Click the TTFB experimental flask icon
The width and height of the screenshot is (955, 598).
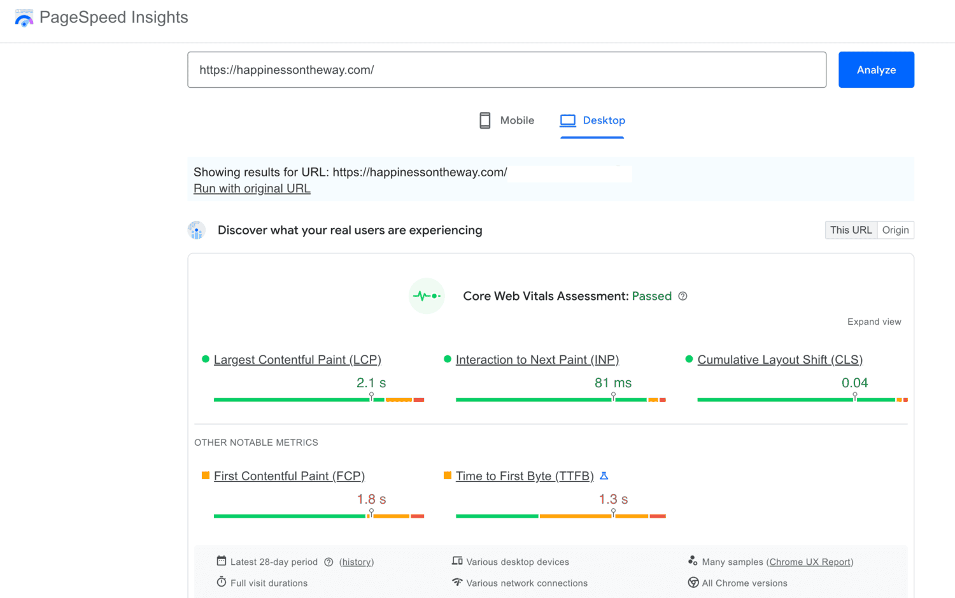[604, 476]
